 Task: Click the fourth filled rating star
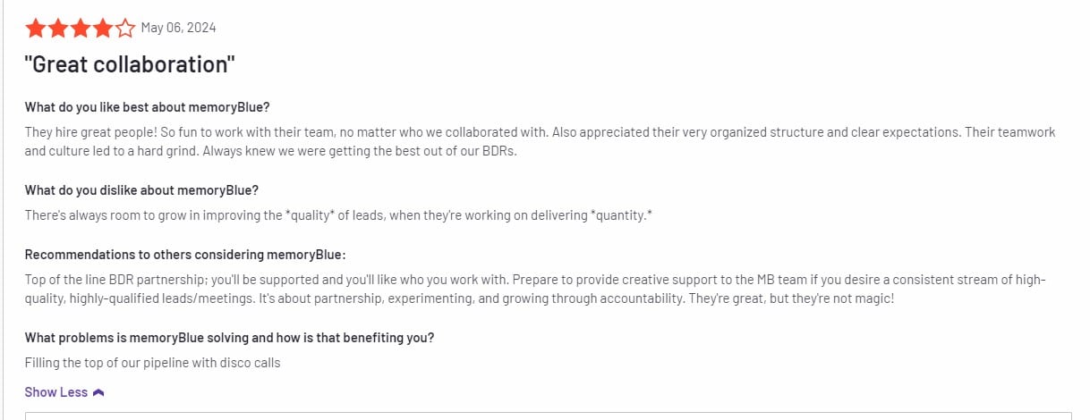(x=103, y=29)
